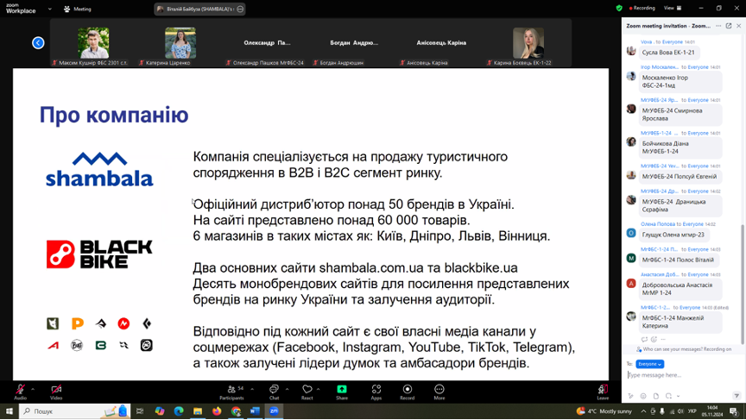Image resolution: width=746 pixels, height=420 pixels.
Task: Click Leave meeting button
Action: pos(603,392)
